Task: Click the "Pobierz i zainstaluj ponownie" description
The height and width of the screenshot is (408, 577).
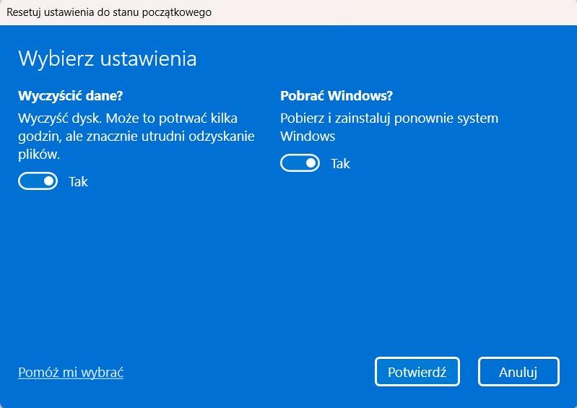Action: [389, 126]
